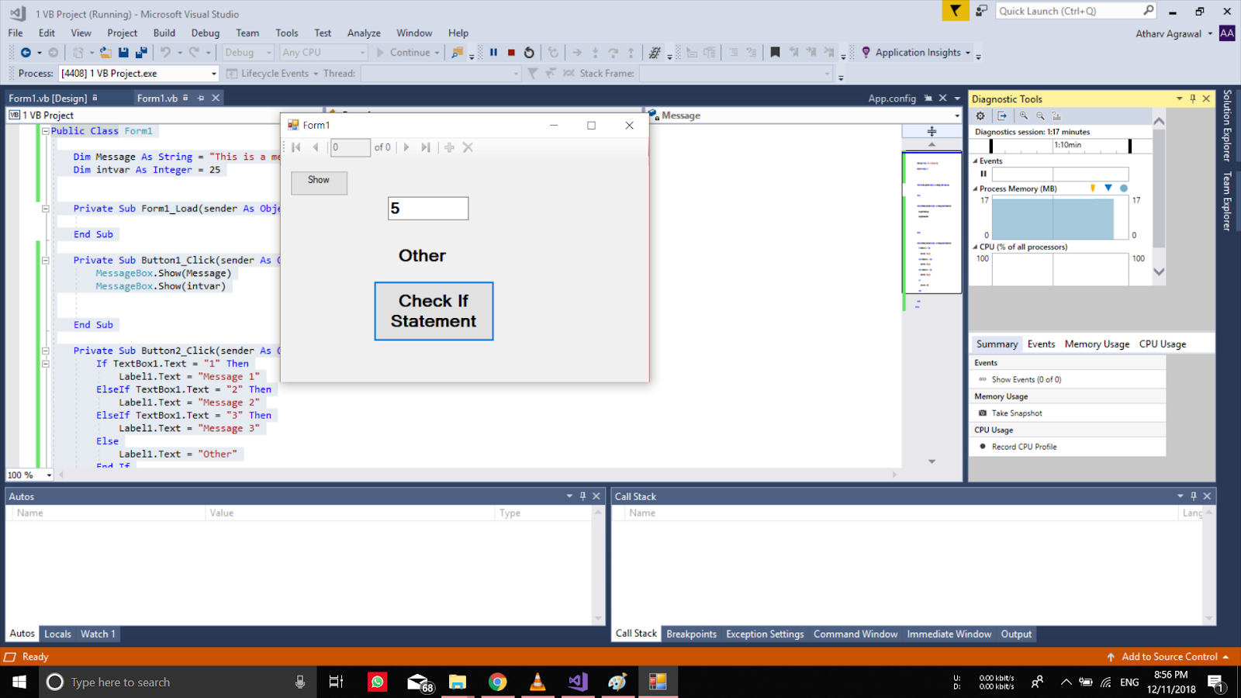The height and width of the screenshot is (698, 1241).
Task: Open the Any CPU platform dropdown
Action: pyautogui.click(x=363, y=52)
